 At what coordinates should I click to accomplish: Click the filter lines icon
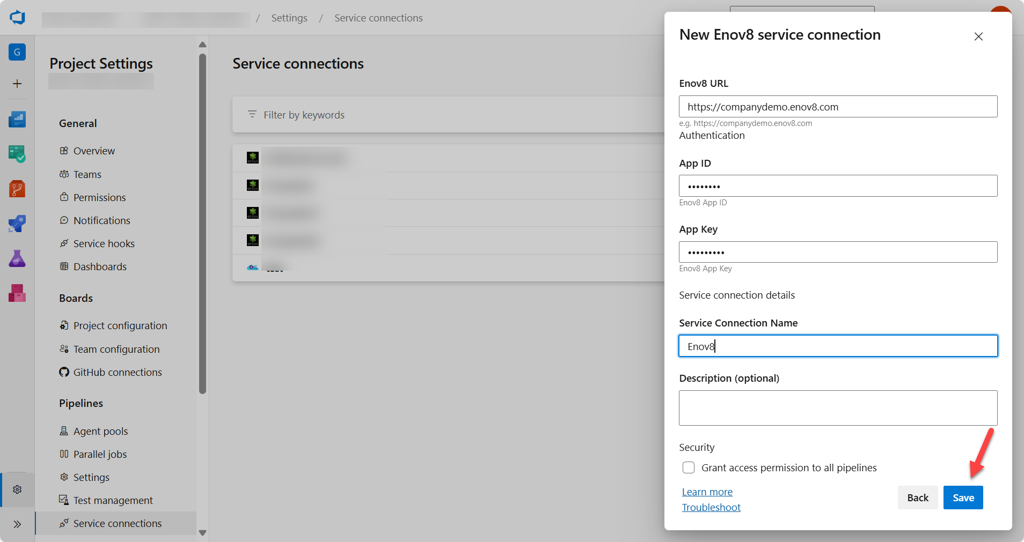click(x=252, y=114)
